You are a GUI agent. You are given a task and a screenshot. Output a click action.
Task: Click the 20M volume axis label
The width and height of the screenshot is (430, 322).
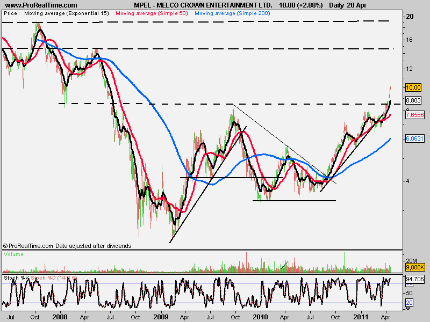point(411,261)
